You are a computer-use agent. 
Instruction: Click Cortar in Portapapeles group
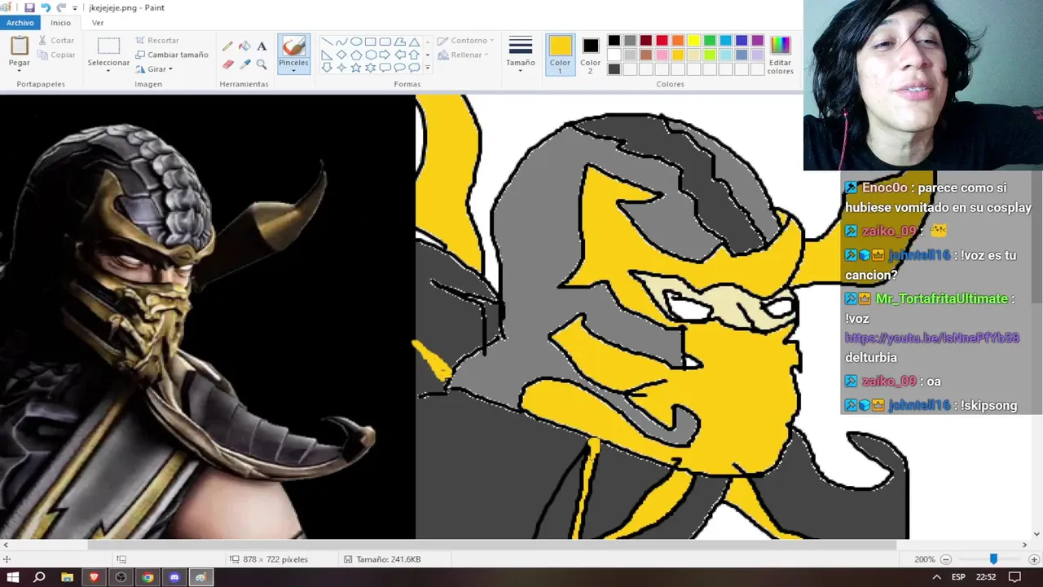tap(55, 40)
